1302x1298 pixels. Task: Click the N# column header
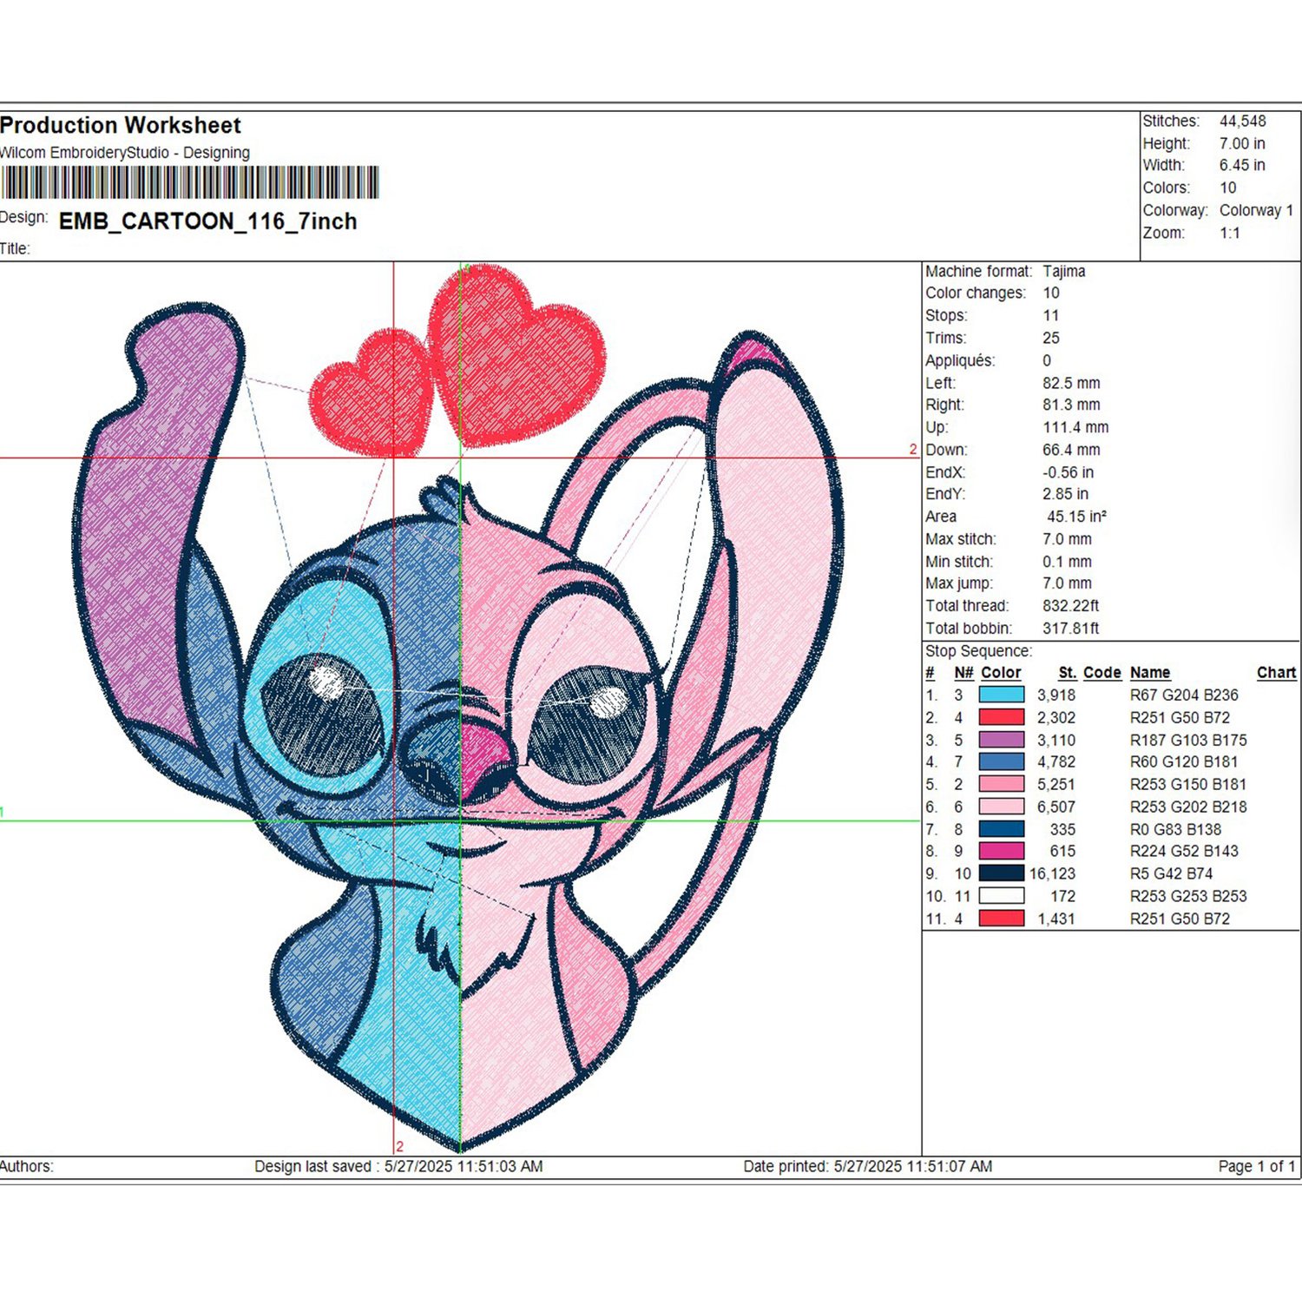963,673
